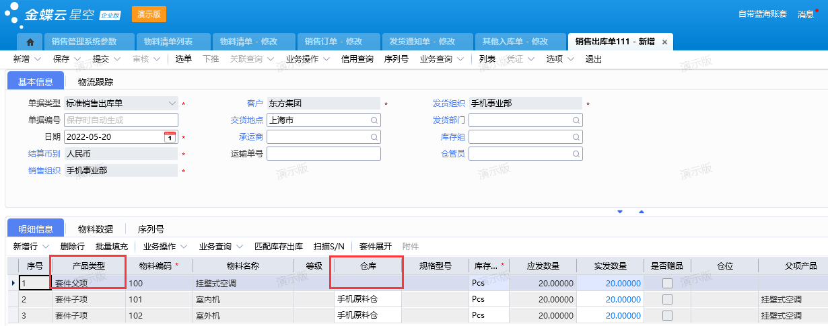Switch to 物料清单列表 tab
Screen dimensions: 828x326
pyautogui.click(x=172, y=42)
